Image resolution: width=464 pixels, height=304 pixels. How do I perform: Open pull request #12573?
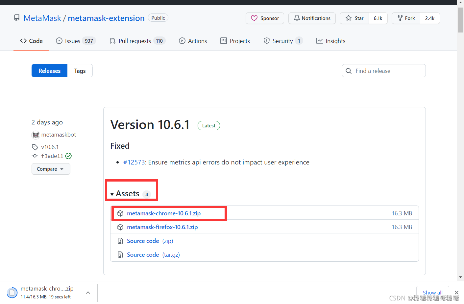[134, 162]
